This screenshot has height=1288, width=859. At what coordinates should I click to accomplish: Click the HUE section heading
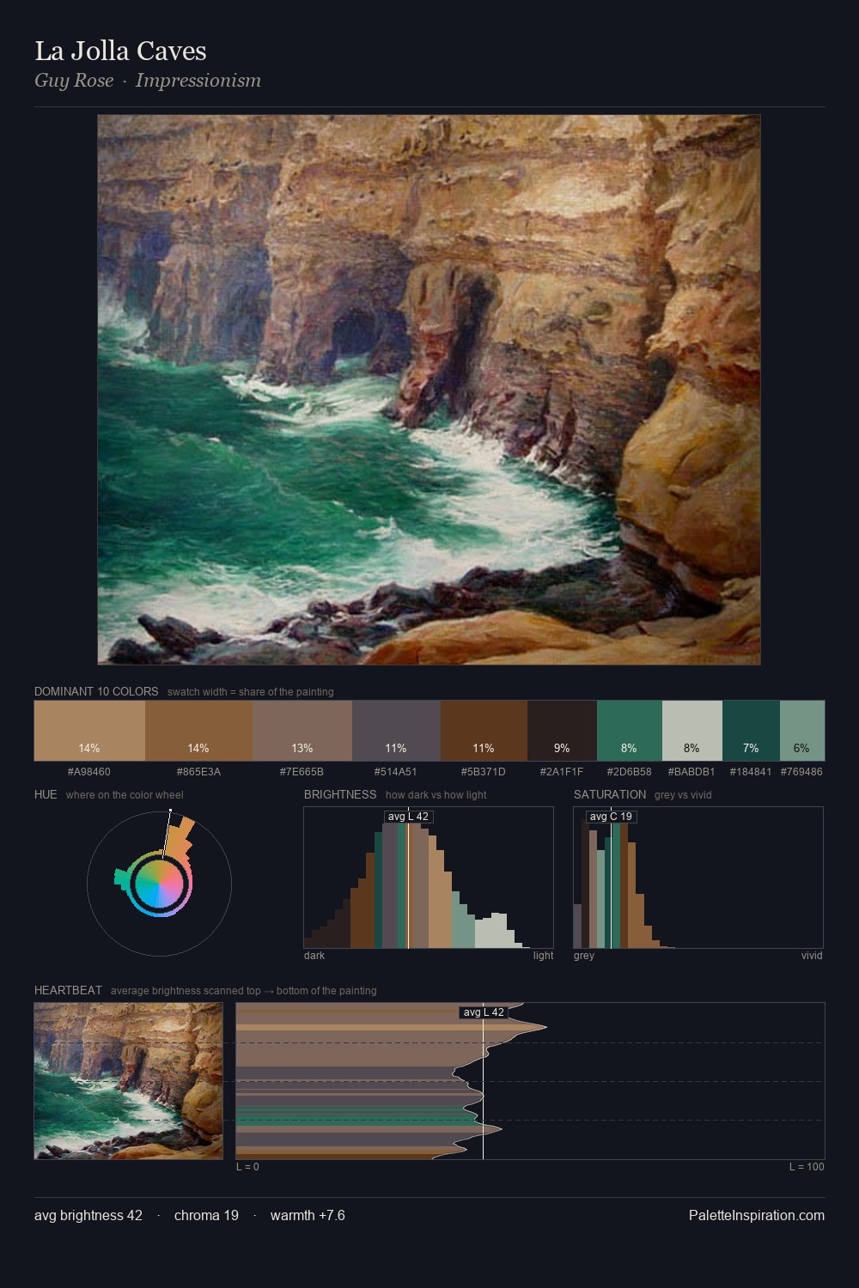pos(46,794)
